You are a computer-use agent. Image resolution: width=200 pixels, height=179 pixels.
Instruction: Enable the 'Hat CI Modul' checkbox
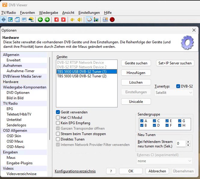58,117
